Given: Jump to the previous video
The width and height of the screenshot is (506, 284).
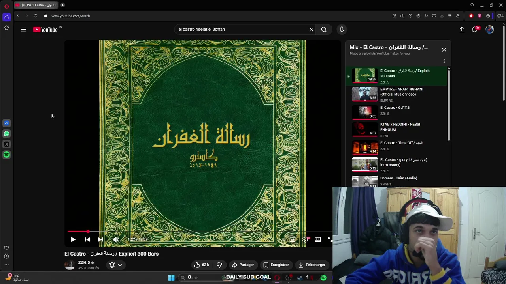Looking at the screenshot, I should [x=88, y=239].
